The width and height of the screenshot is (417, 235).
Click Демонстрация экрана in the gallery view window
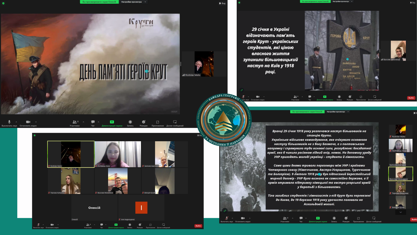click(x=116, y=226)
